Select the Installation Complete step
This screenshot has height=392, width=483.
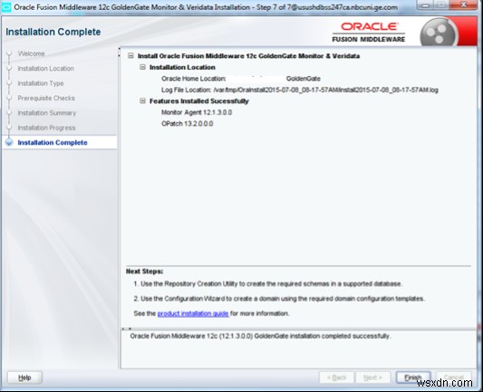(53, 142)
